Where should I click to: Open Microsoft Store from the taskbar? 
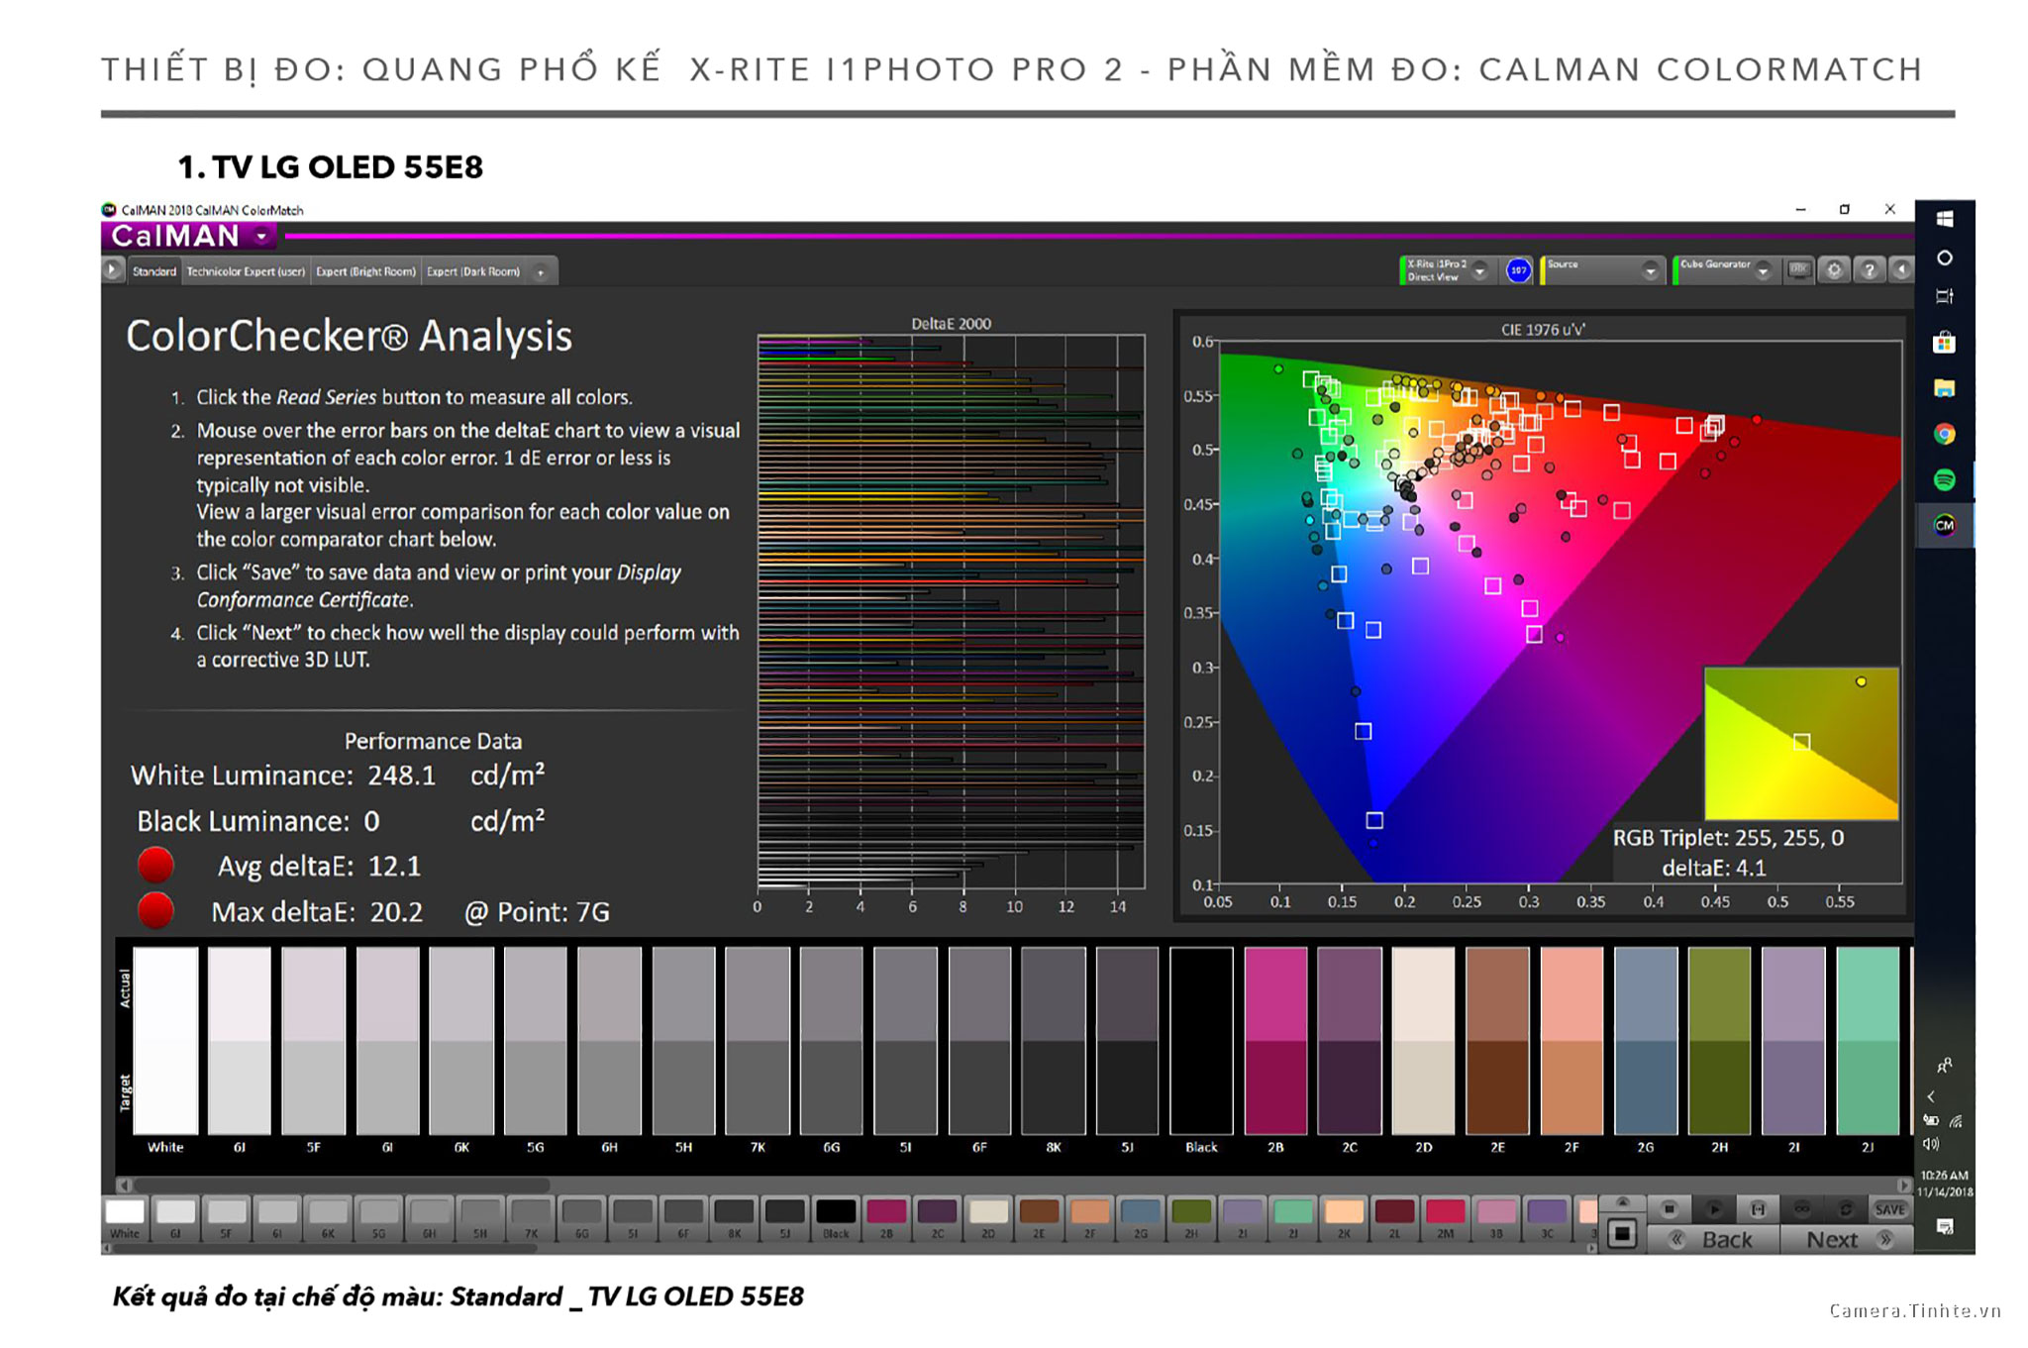click(1944, 343)
